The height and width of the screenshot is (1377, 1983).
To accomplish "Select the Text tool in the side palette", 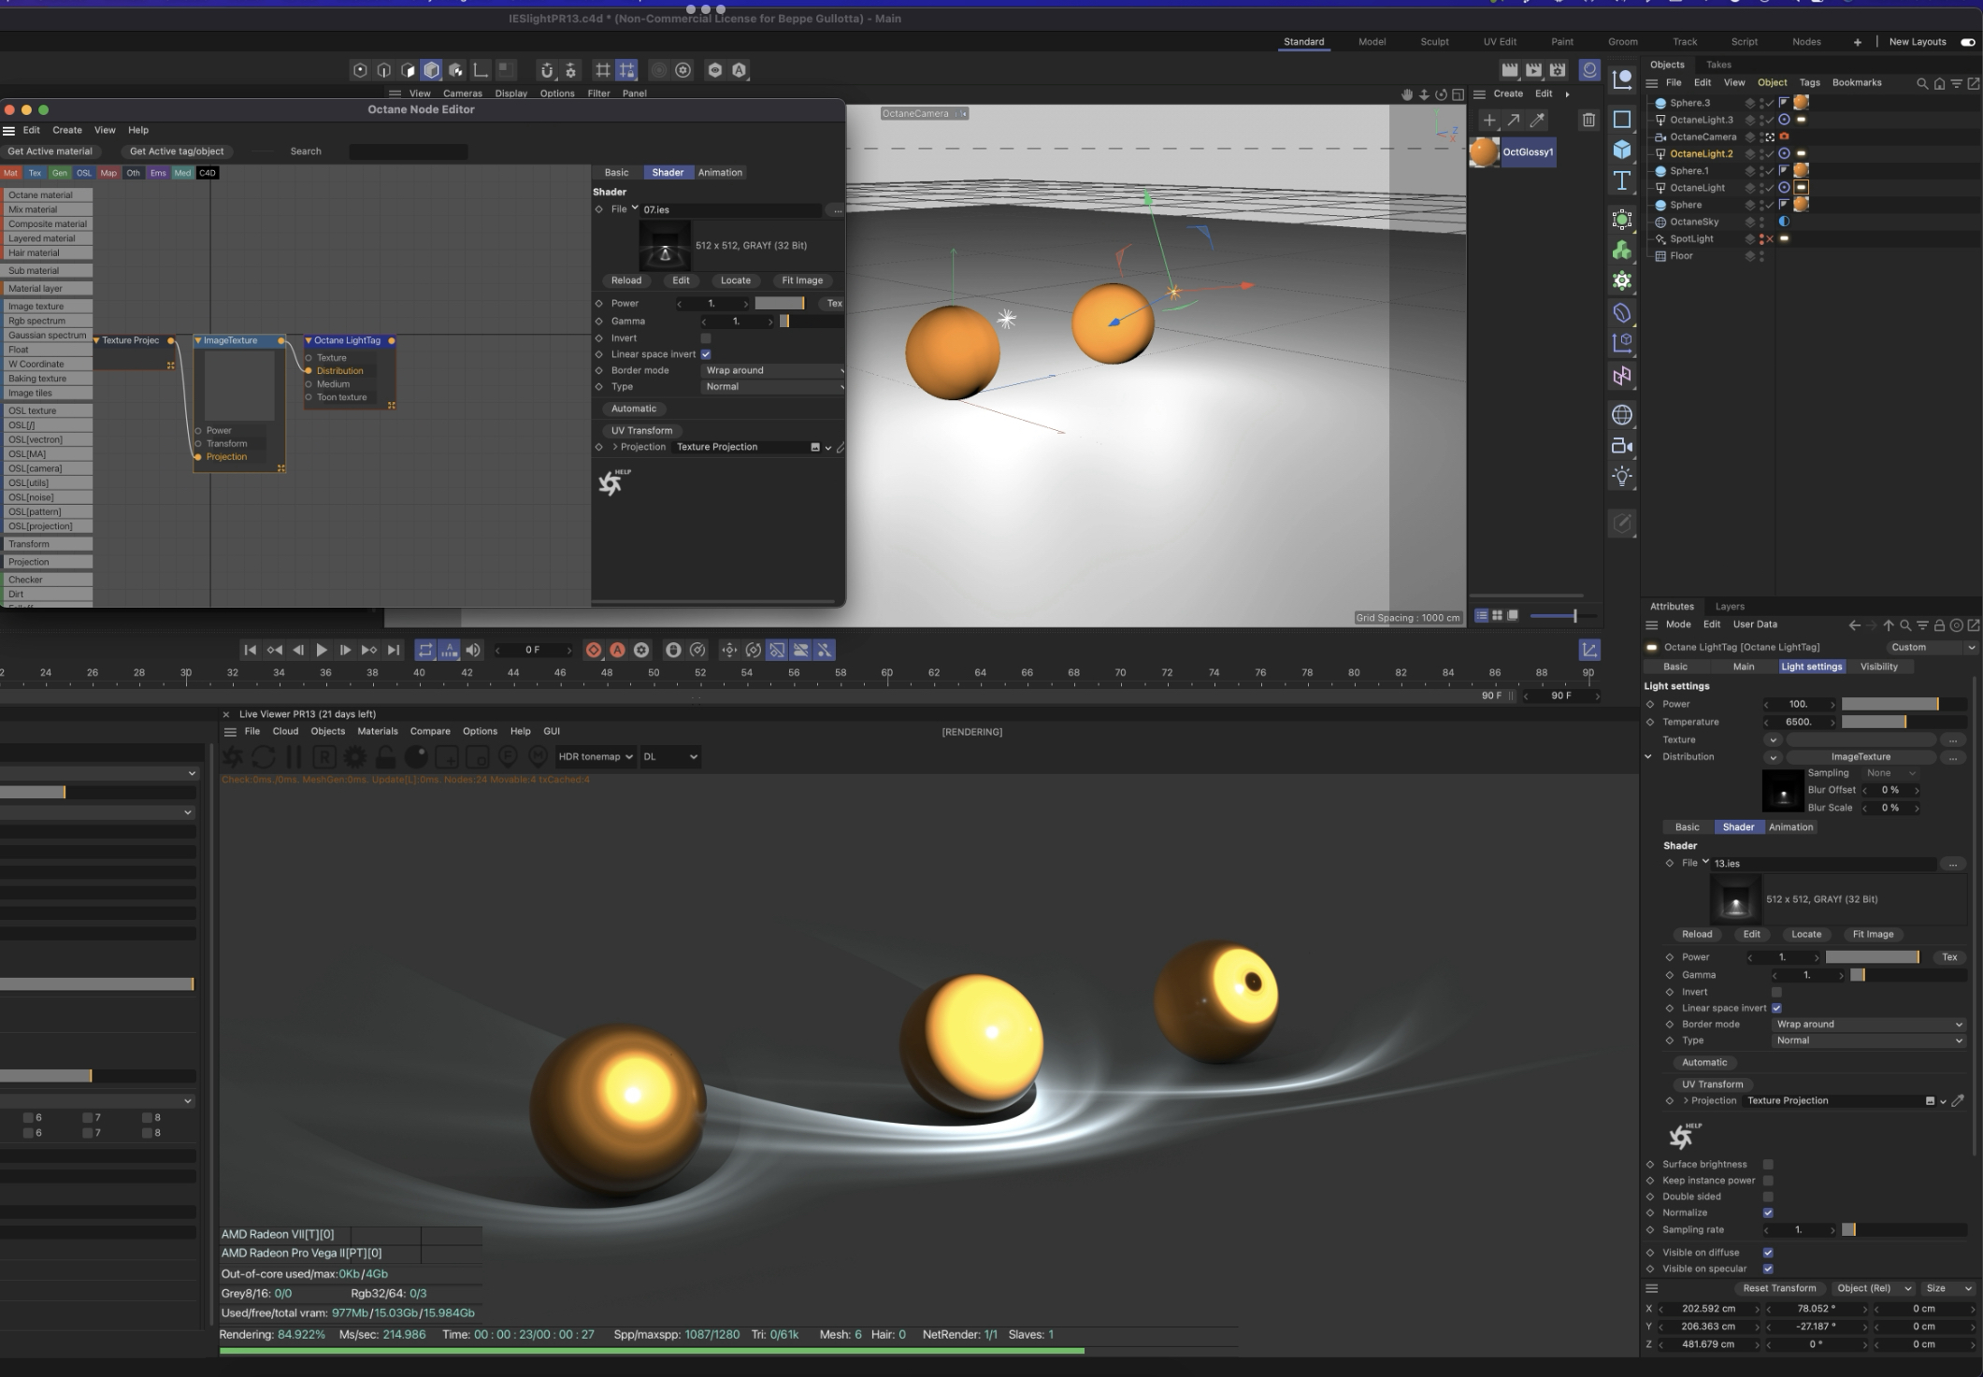I will (1622, 181).
